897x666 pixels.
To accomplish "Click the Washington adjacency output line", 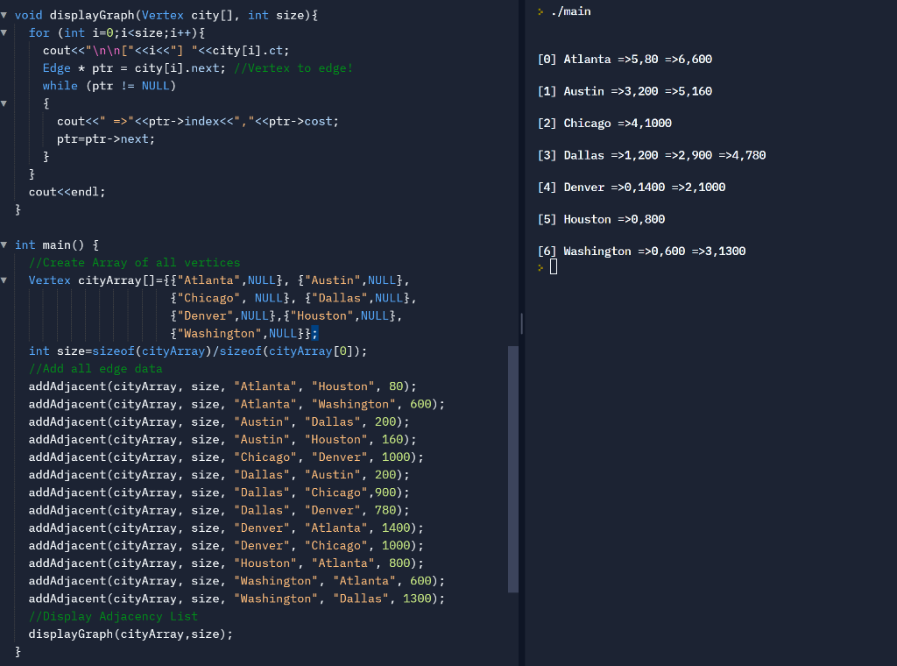I will click(641, 251).
